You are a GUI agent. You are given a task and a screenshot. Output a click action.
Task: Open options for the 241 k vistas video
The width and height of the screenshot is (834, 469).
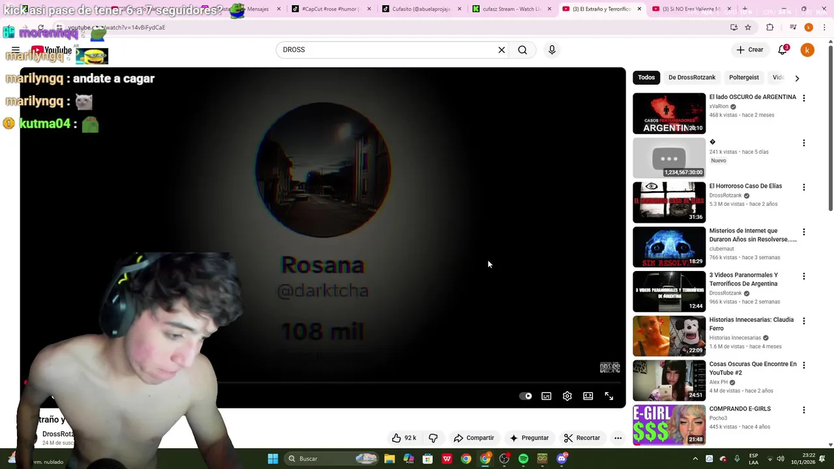804,143
